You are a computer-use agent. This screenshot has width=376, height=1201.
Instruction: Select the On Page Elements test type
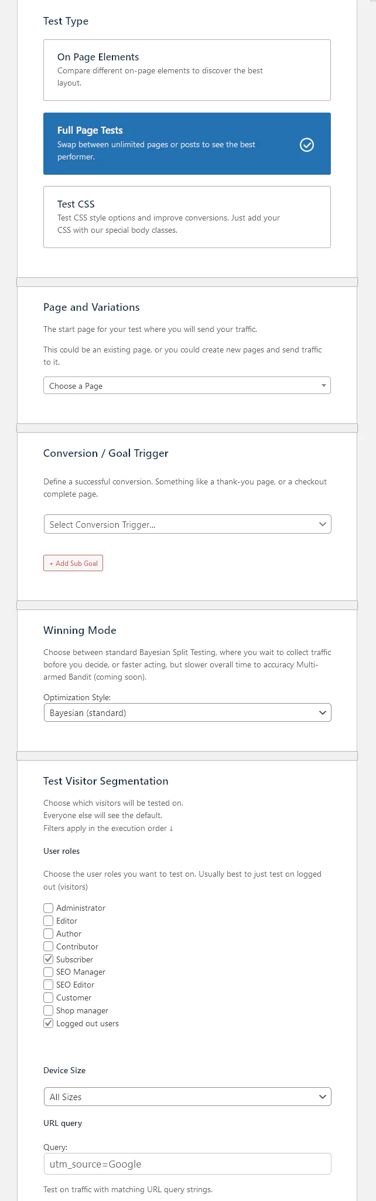[187, 70]
